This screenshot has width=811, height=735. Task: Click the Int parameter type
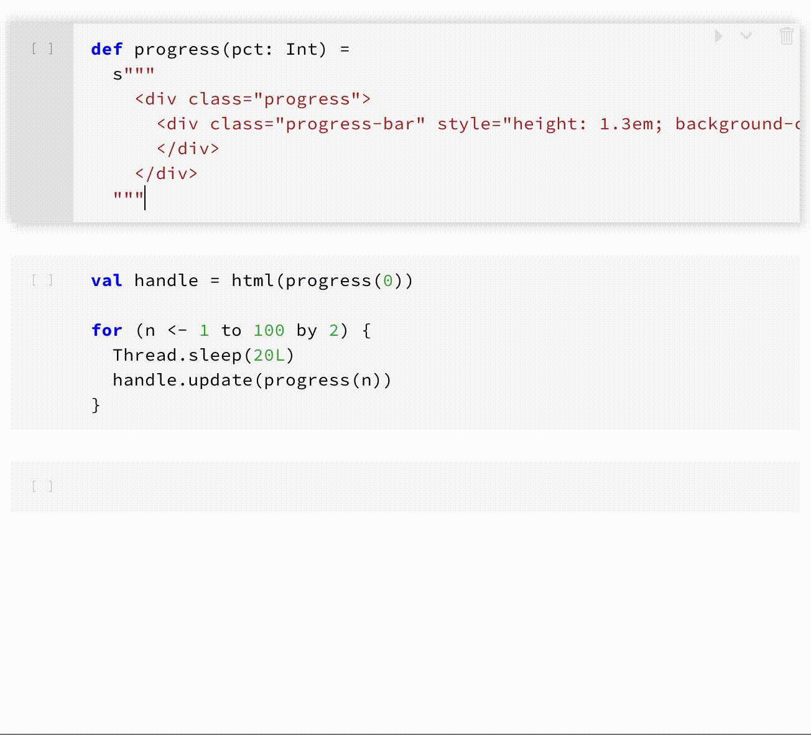click(302, 49)
